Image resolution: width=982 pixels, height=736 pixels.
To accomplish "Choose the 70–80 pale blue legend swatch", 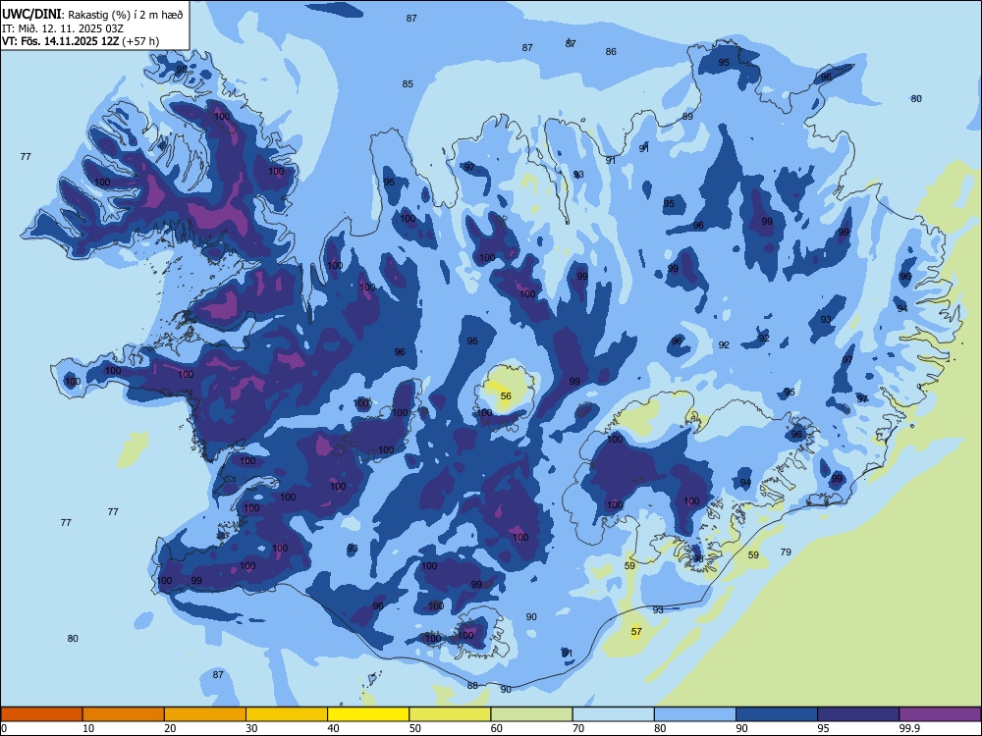I will tap(613, 714).
